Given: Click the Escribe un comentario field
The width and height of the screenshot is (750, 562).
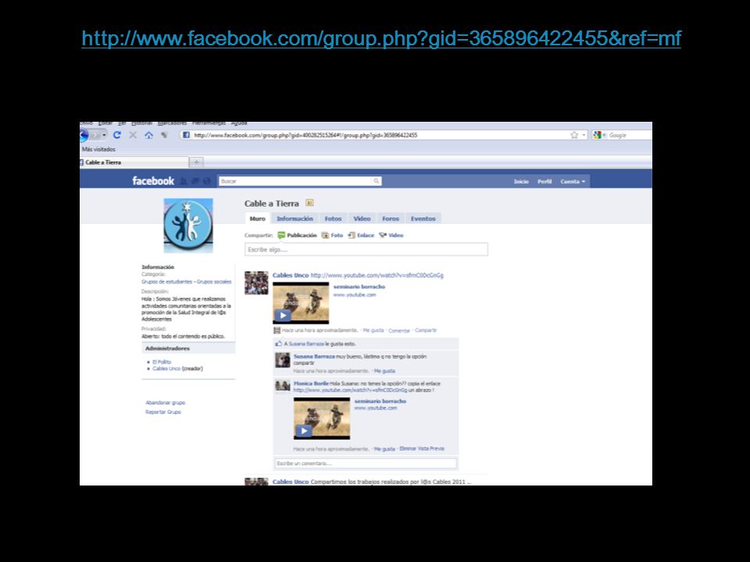Looking at the screenshot, I should point(366,463).
